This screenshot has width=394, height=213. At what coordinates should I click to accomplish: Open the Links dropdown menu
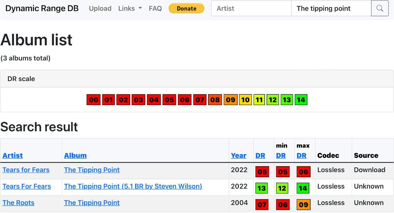[x=130, y=8]
